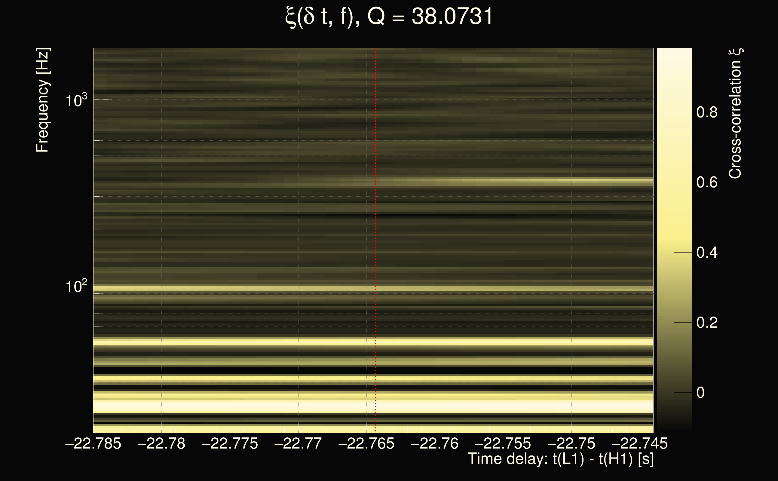Click the Frequency [Hz] y-axis label
Viewport: 778px width, 481px height.
[43, 100]
